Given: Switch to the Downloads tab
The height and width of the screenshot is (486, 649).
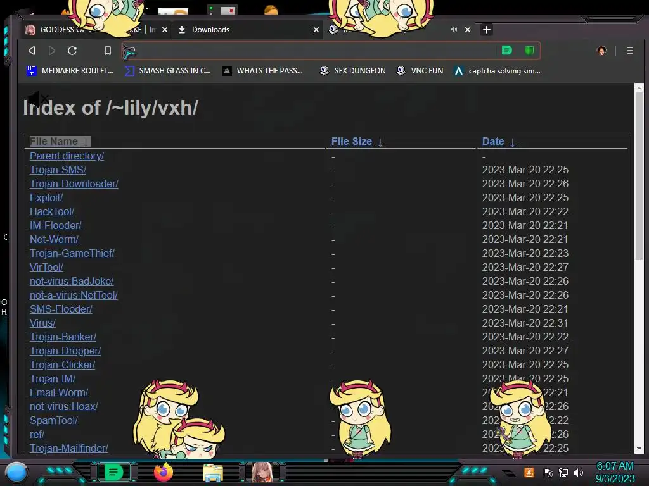Looking at the screenshot, I should pyautogui.click(x=248, y=30).
